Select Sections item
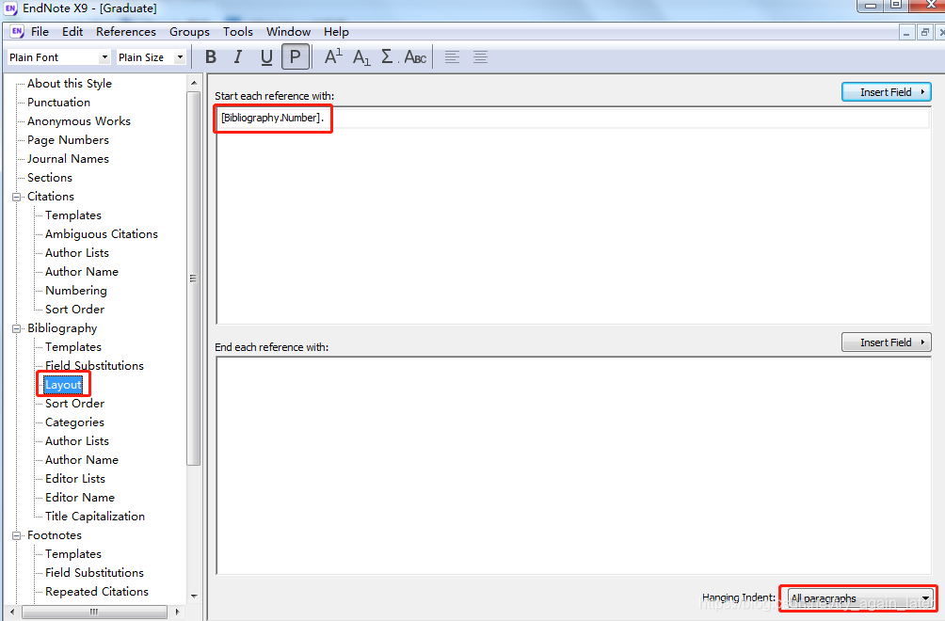Image resolution: width=945 pixels, height=621 pixels. point(50,178)
